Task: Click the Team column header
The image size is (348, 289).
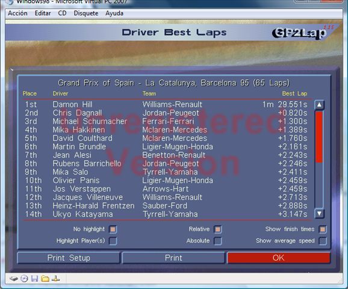Action: tap(149, 94)
